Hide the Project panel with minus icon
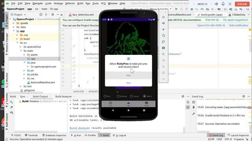Image resolution: width=252 pixels, height=141 pixels. (x=58, y=14)
